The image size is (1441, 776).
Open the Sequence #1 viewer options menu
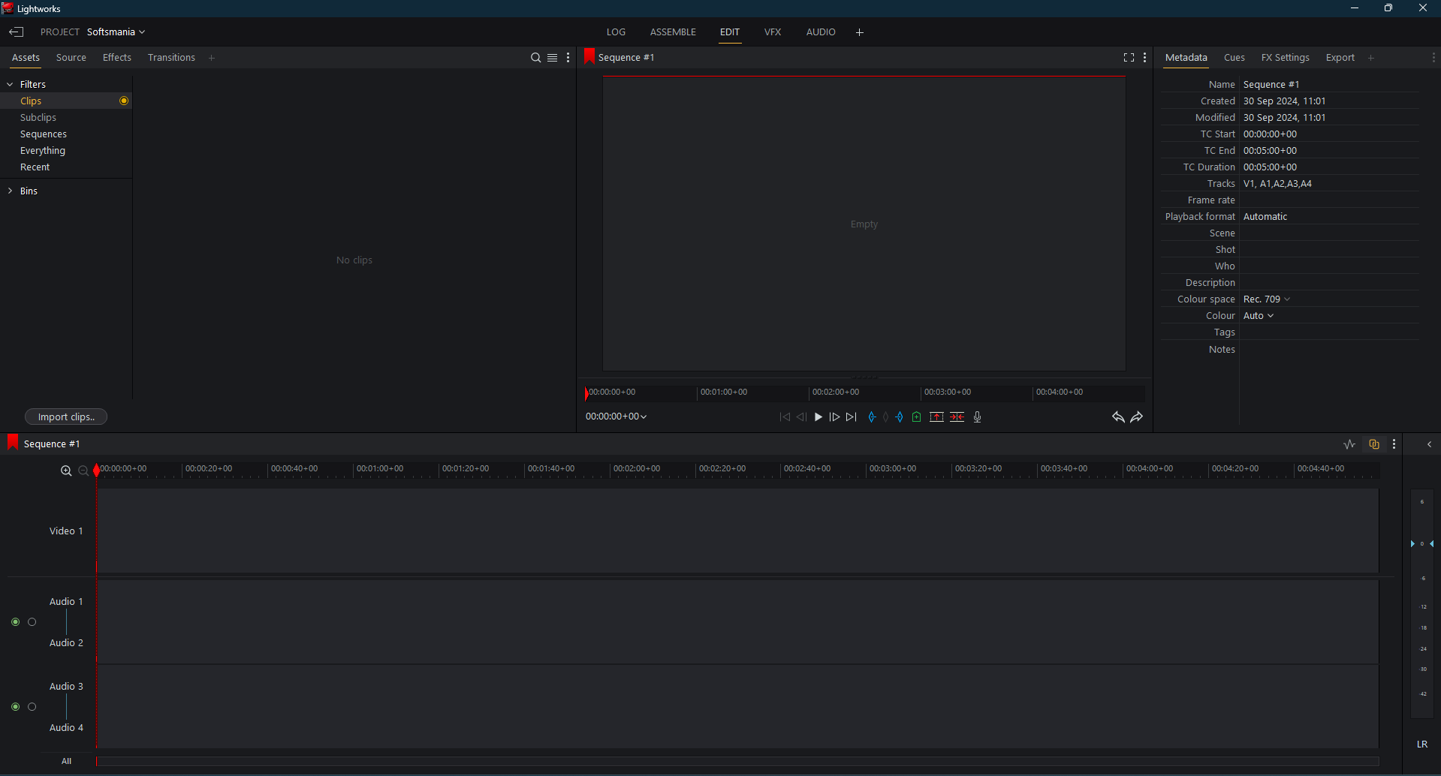(1144, 58)
